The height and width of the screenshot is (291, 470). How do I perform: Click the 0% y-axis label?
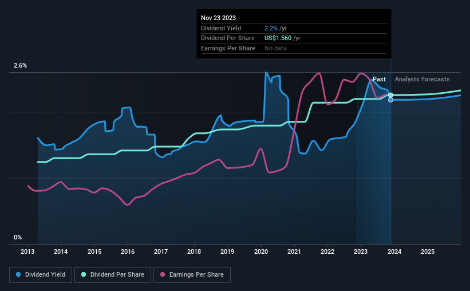(x=18, y=237)
